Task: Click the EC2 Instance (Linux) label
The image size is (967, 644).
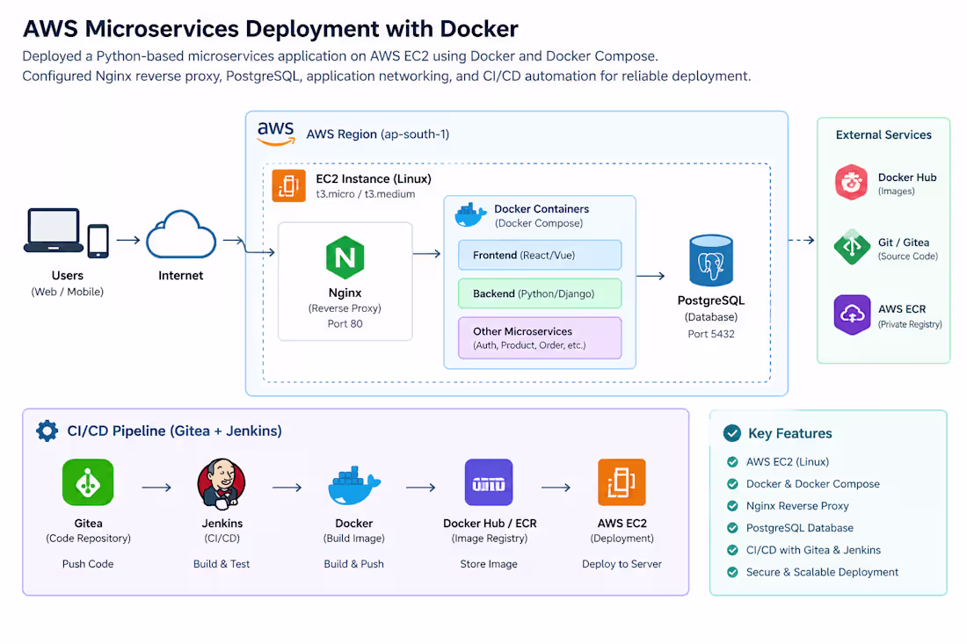Action: tap(373, 178)
